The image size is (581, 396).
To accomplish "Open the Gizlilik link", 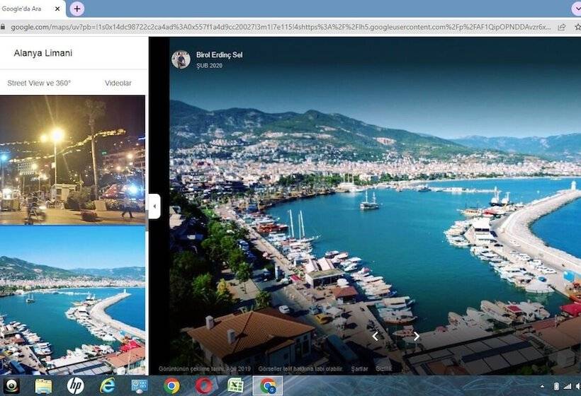I will tap(383, 369).
